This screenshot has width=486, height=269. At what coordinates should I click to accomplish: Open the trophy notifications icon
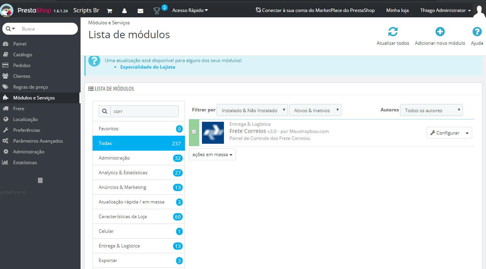tap(157, 11)
